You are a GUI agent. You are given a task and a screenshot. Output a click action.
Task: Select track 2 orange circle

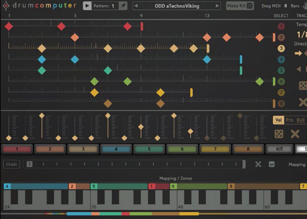point(281,37)
